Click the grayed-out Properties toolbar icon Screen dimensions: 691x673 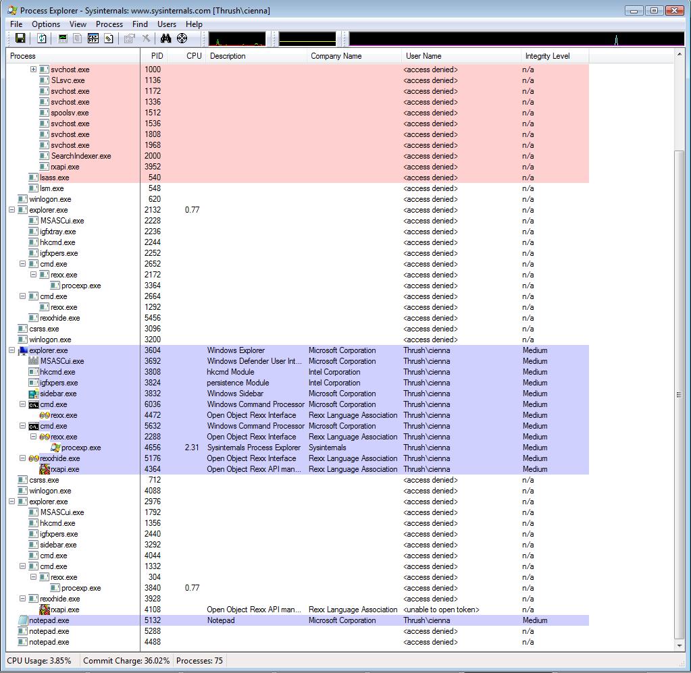pyautogui.click(x=129, y=38)
